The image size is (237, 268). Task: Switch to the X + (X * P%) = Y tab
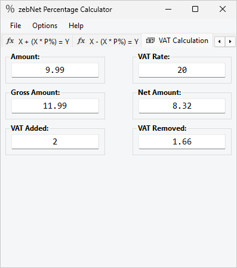click(38, 41)
